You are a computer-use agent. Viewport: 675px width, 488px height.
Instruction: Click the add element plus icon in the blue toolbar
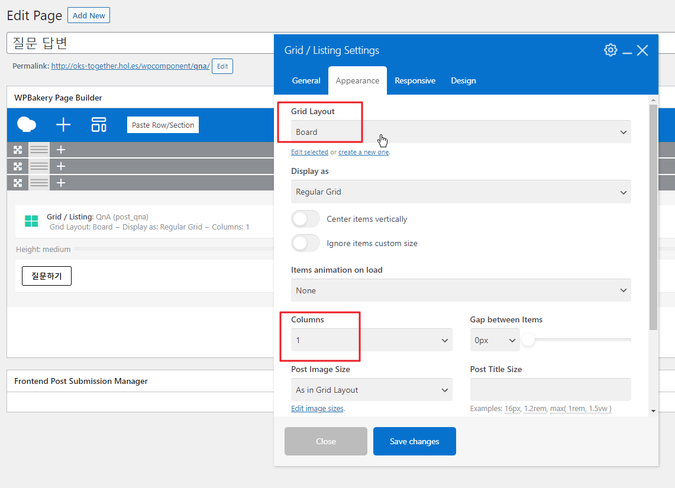click(63, 125)
